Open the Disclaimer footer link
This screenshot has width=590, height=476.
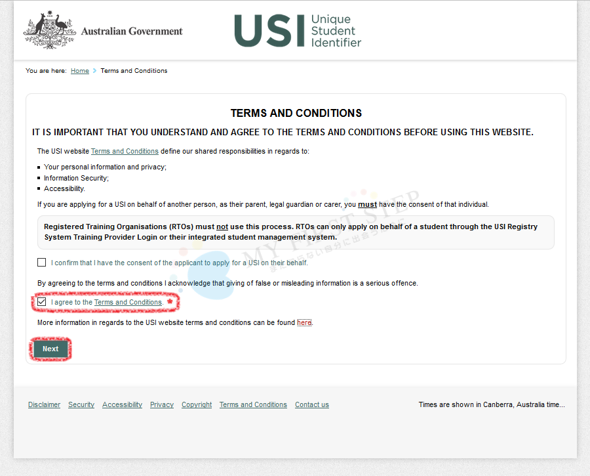point(44,405)
